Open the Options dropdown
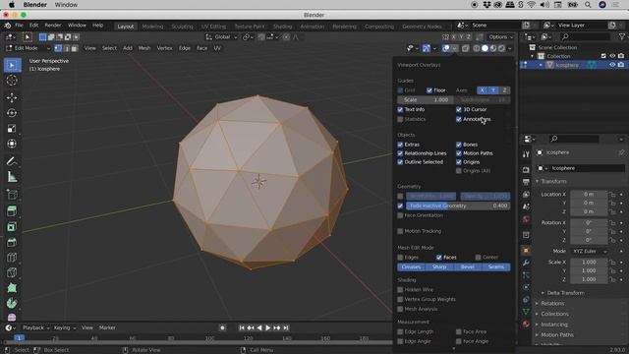The image size is (629, 354). click(500, 37)
